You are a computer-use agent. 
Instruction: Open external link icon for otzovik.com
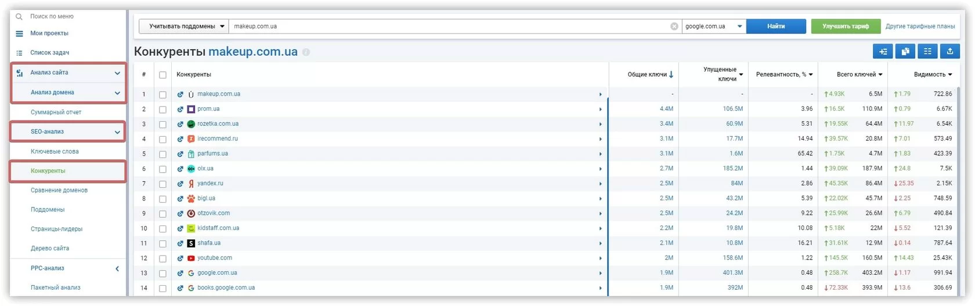click(180, 214)
